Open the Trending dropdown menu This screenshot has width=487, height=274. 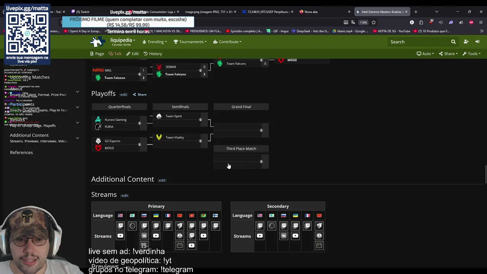[154, 42]
